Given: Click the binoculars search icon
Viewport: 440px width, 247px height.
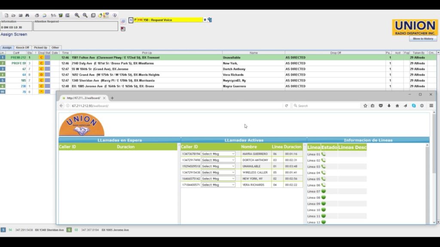Looking at the screenshot, I should 27,15.
